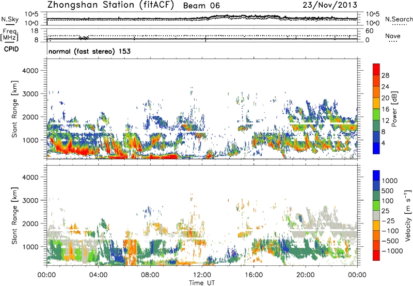Click the '-25' velocity colorbar label
The image size is (413, 286).
point(388,221)
